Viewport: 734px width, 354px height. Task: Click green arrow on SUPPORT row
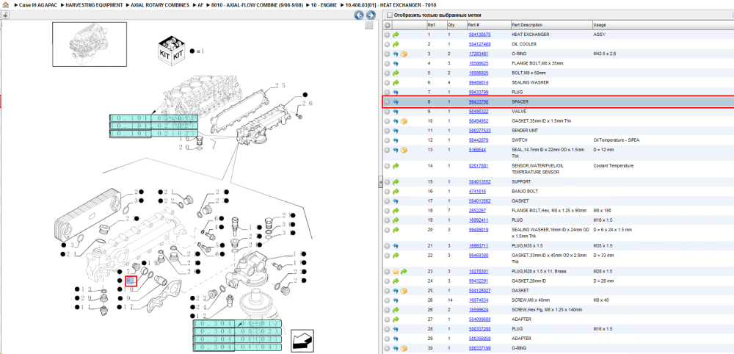(x=396, y=181)
